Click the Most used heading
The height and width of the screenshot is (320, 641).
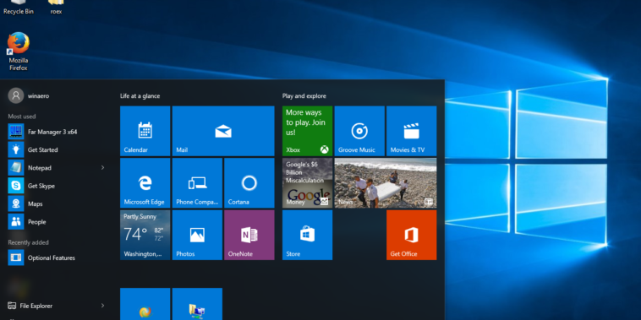coord(22,117)
